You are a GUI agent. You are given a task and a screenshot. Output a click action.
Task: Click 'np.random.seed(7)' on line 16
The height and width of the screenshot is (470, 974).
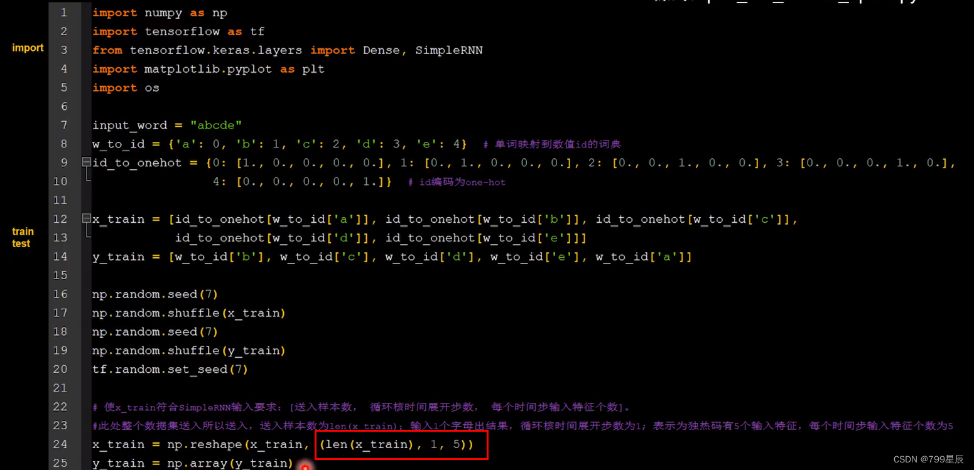pos(156,294)
